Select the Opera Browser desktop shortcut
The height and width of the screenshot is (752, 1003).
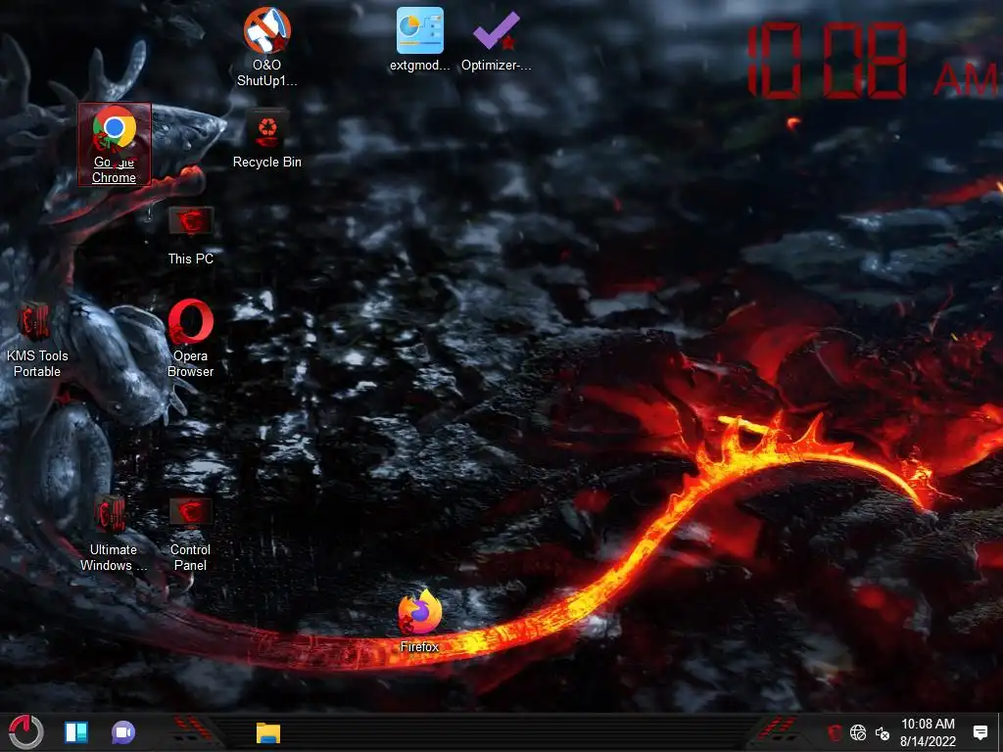pyautogui.click(x=191, y=338)
